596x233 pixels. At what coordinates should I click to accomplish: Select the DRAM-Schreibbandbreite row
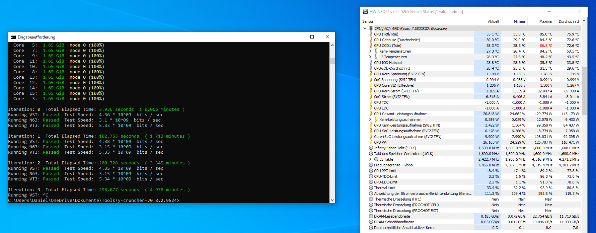471,222
